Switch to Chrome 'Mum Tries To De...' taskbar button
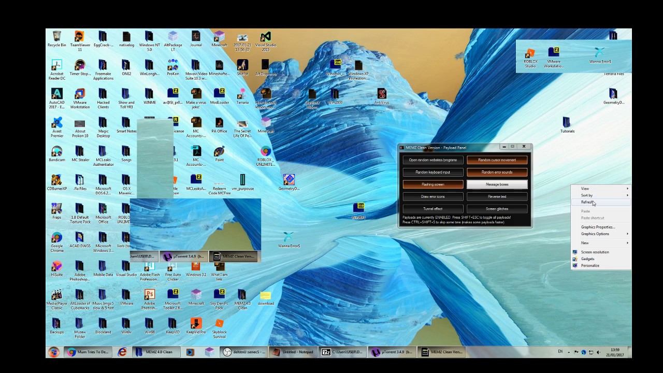The image size is (663, 373). (x=87, y=352)
